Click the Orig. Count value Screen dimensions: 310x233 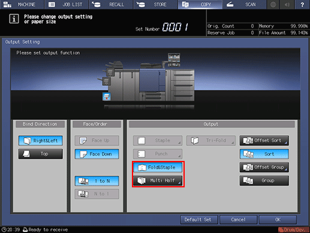point(252,26)
